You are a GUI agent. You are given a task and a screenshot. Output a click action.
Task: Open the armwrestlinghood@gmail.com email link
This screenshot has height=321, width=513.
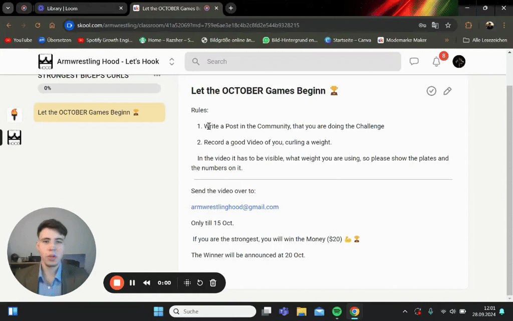235,207
